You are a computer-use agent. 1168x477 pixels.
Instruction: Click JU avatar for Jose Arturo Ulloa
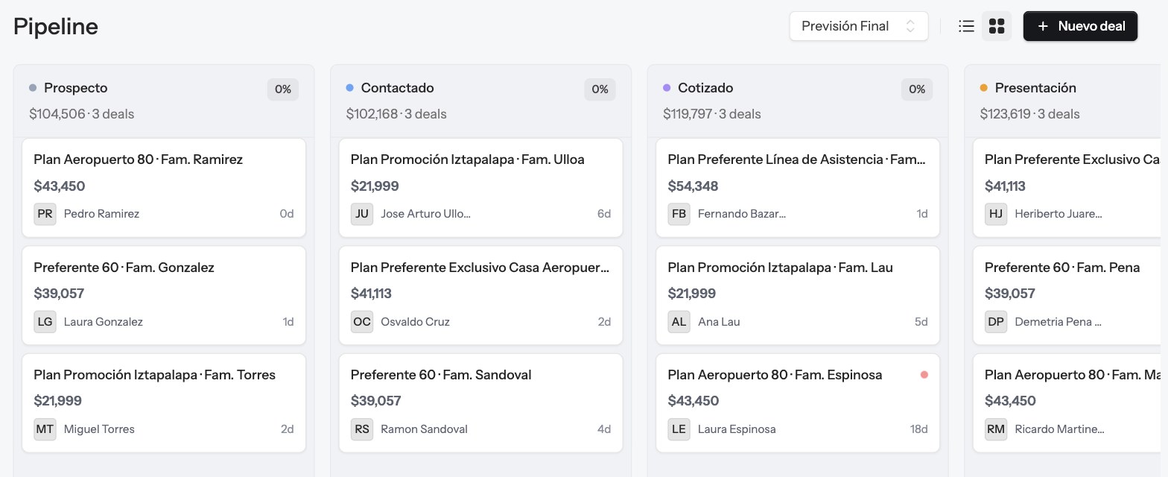coord(362,214)
